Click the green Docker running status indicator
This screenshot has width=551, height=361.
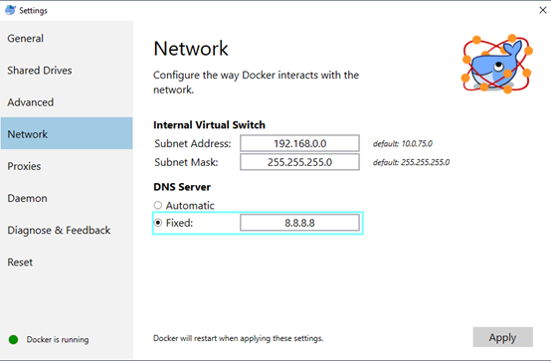13,339
